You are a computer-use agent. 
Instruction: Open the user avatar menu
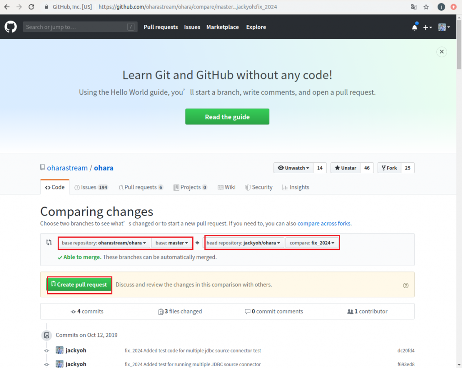pyautogui.click(x=444, y=28)
